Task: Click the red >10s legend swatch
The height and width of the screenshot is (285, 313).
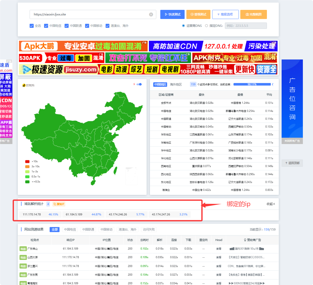Action: point(27,161)
